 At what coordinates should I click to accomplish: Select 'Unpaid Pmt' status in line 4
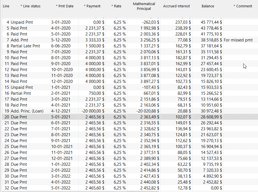31,22
